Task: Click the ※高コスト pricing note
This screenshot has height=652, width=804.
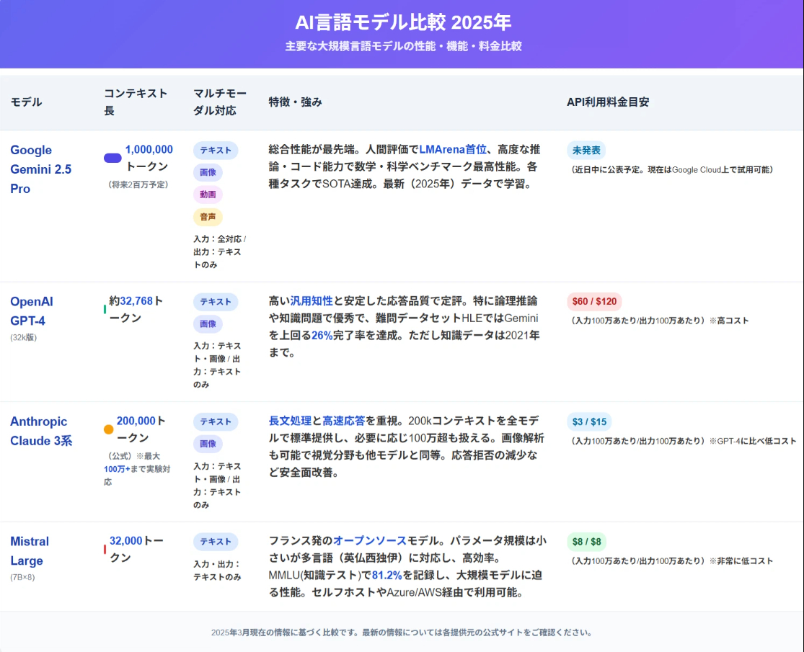Action: click(729, 321)
